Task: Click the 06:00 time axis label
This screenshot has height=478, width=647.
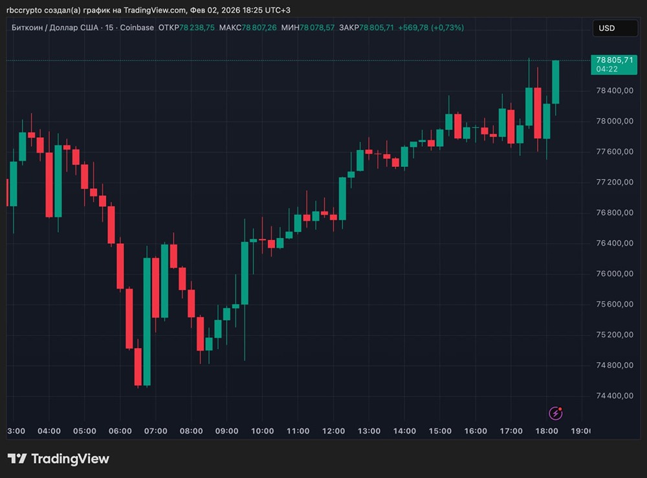Action: (120, 431)
